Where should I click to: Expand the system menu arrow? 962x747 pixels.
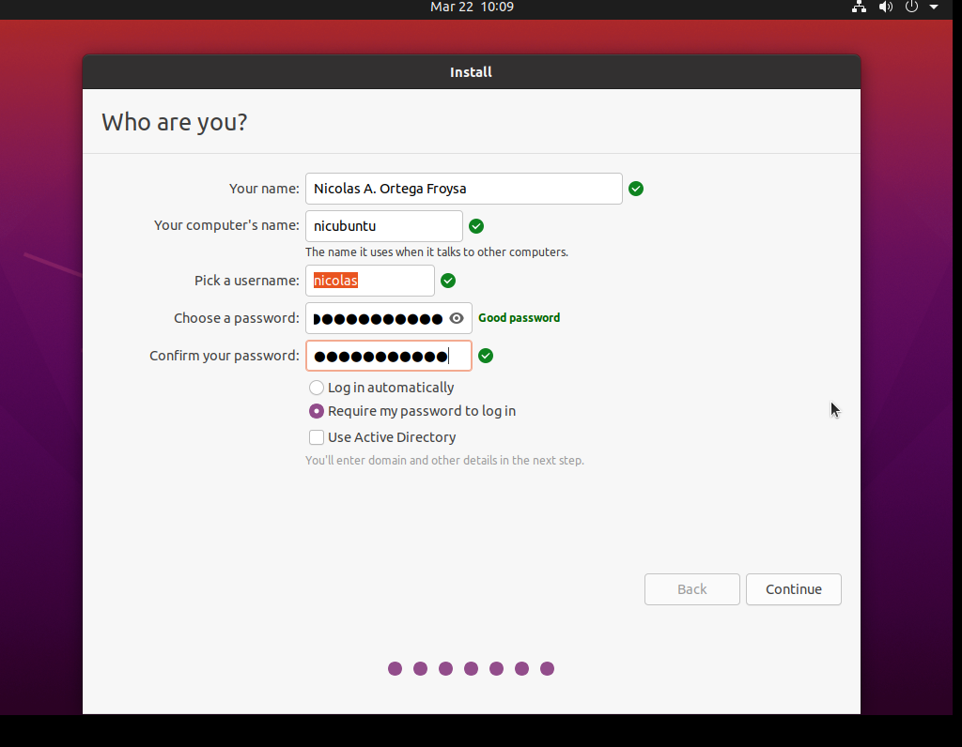coord(934,8)
